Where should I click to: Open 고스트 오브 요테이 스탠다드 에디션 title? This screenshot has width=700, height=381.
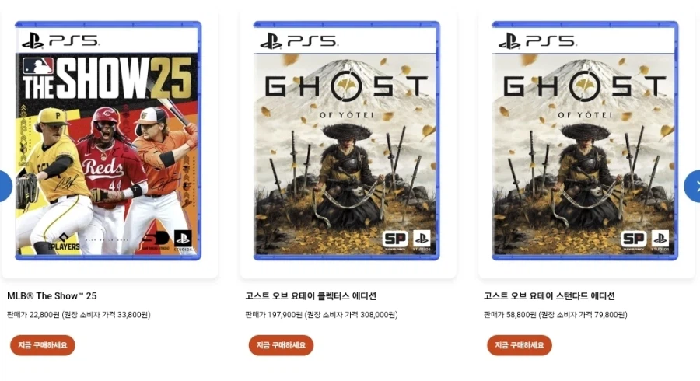click(x=549, y=295)
